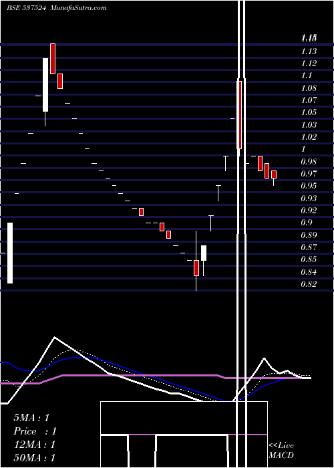Click the 0.87 price axis label
Image resolution: width=334 pixels, height=468 pixels.
(309, 247)
